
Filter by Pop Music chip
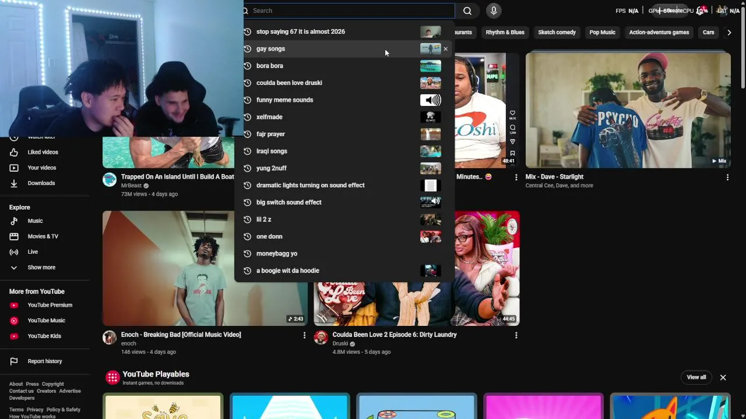(x=602, y=33)
